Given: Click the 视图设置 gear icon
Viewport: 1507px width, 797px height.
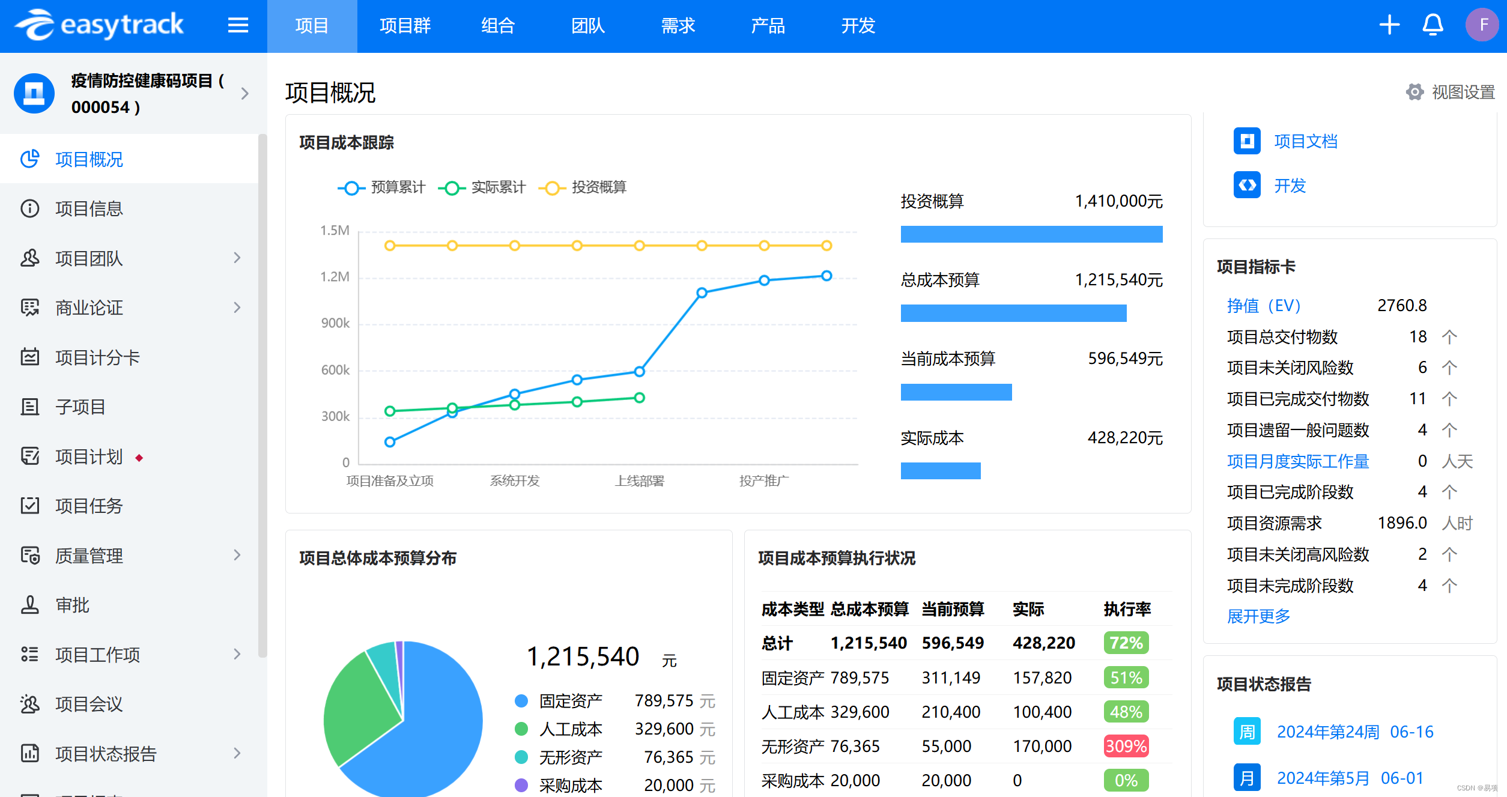Looking at the screenshot, I should click(1415, 92).
